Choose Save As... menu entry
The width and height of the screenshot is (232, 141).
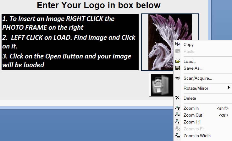tap(193, 68)
